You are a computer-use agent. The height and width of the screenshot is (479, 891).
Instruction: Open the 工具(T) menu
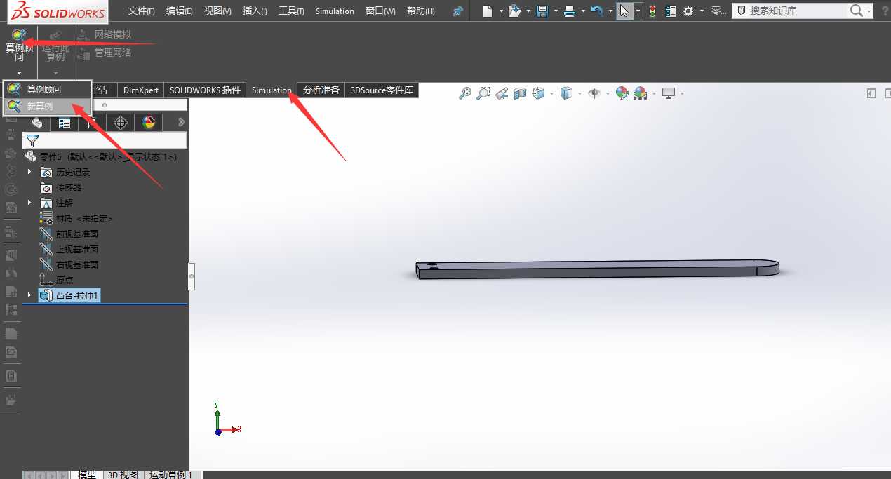(x=291, y=11)
